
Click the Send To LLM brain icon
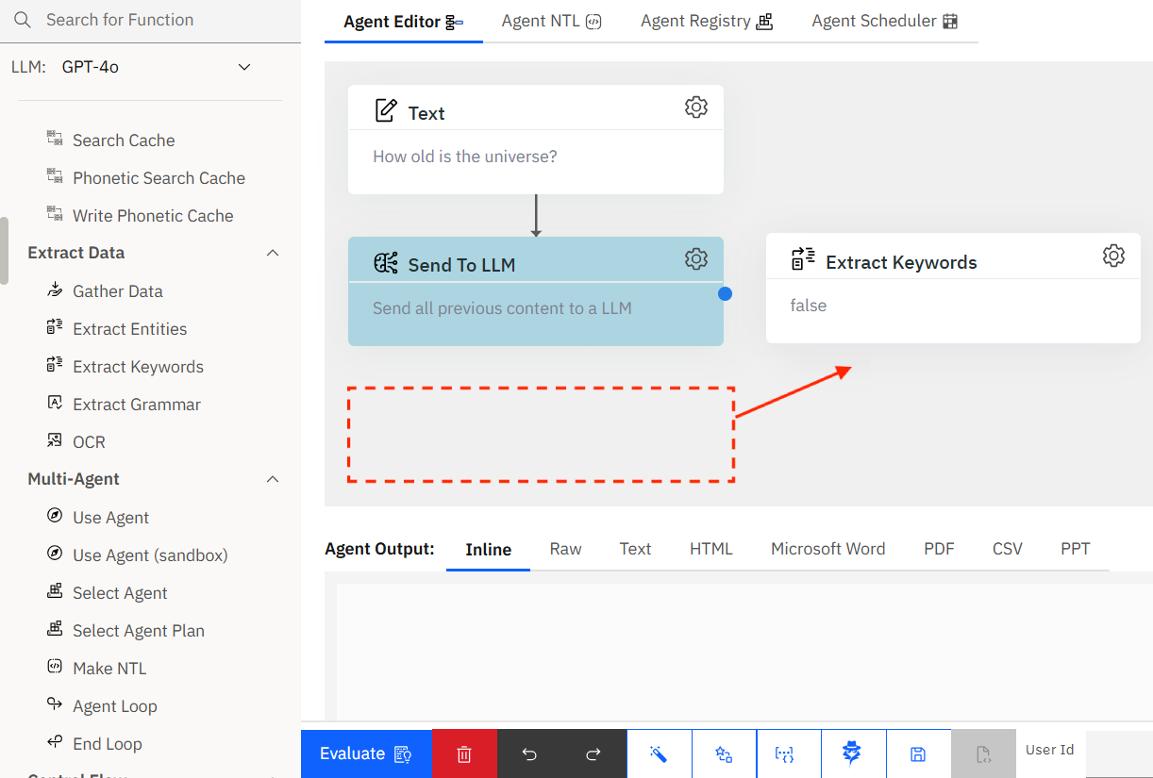(x=386, y=263)
